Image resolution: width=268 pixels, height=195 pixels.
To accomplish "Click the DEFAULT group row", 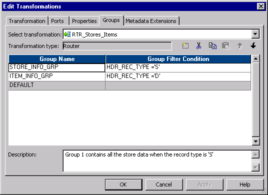I will [x=129, y=85].
